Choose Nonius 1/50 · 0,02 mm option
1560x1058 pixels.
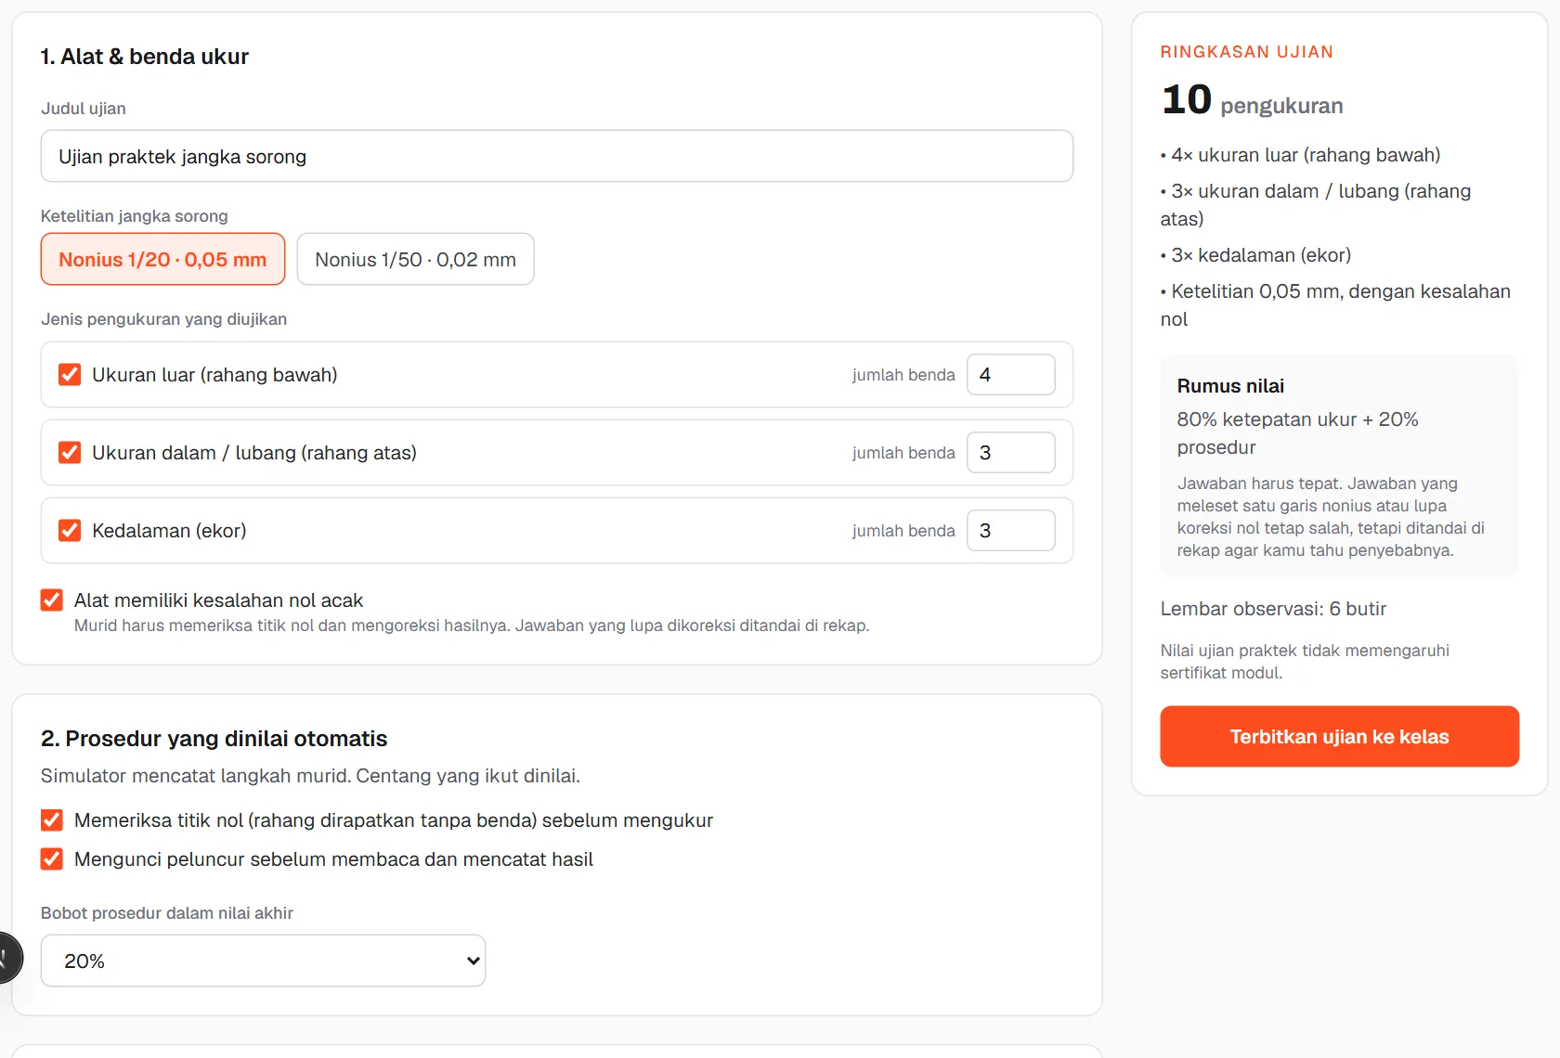[415, 259]
